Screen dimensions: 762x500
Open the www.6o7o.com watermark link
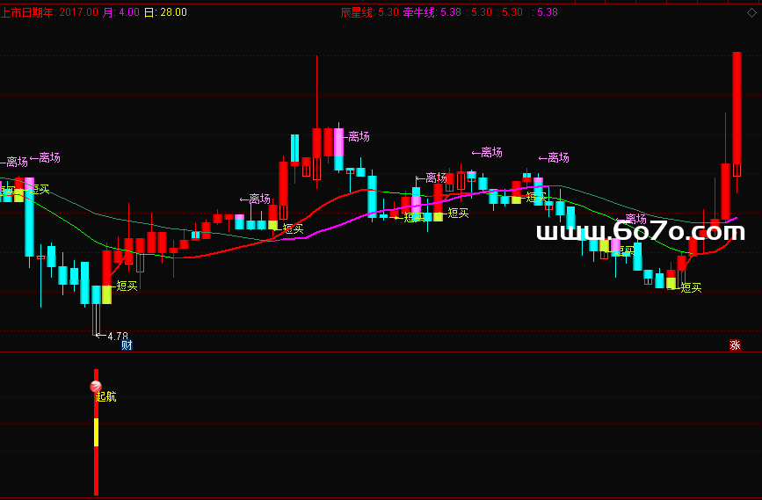(x=640, y=232)
